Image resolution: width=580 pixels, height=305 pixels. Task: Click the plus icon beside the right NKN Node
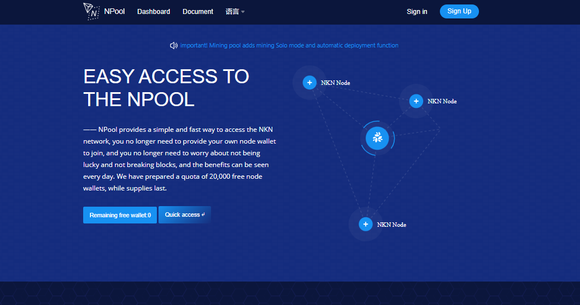coord(416,101)
